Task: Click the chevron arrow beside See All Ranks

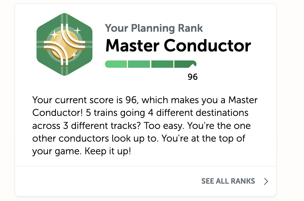Action: click(x=266, y=181)
